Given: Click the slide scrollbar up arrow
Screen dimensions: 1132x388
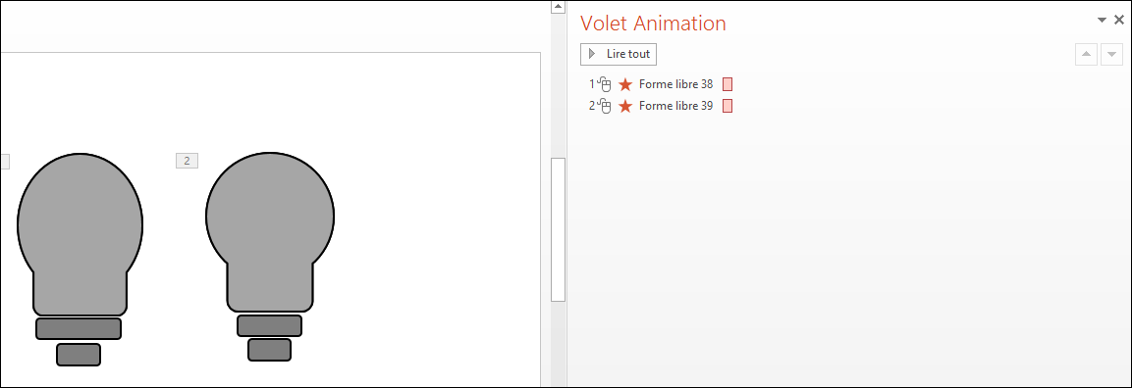Looking at the screenshot, I should pyautogui.click(x=558, y=7).
